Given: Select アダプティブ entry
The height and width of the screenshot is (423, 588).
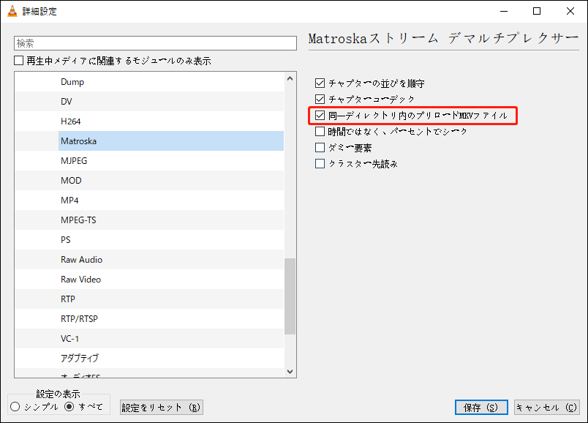Looking at the screenshot, I should tap(149, 358).
